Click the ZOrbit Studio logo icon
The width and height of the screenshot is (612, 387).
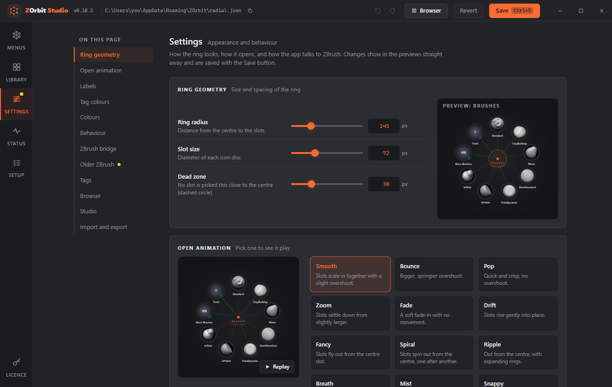click(x=14, y=10)
